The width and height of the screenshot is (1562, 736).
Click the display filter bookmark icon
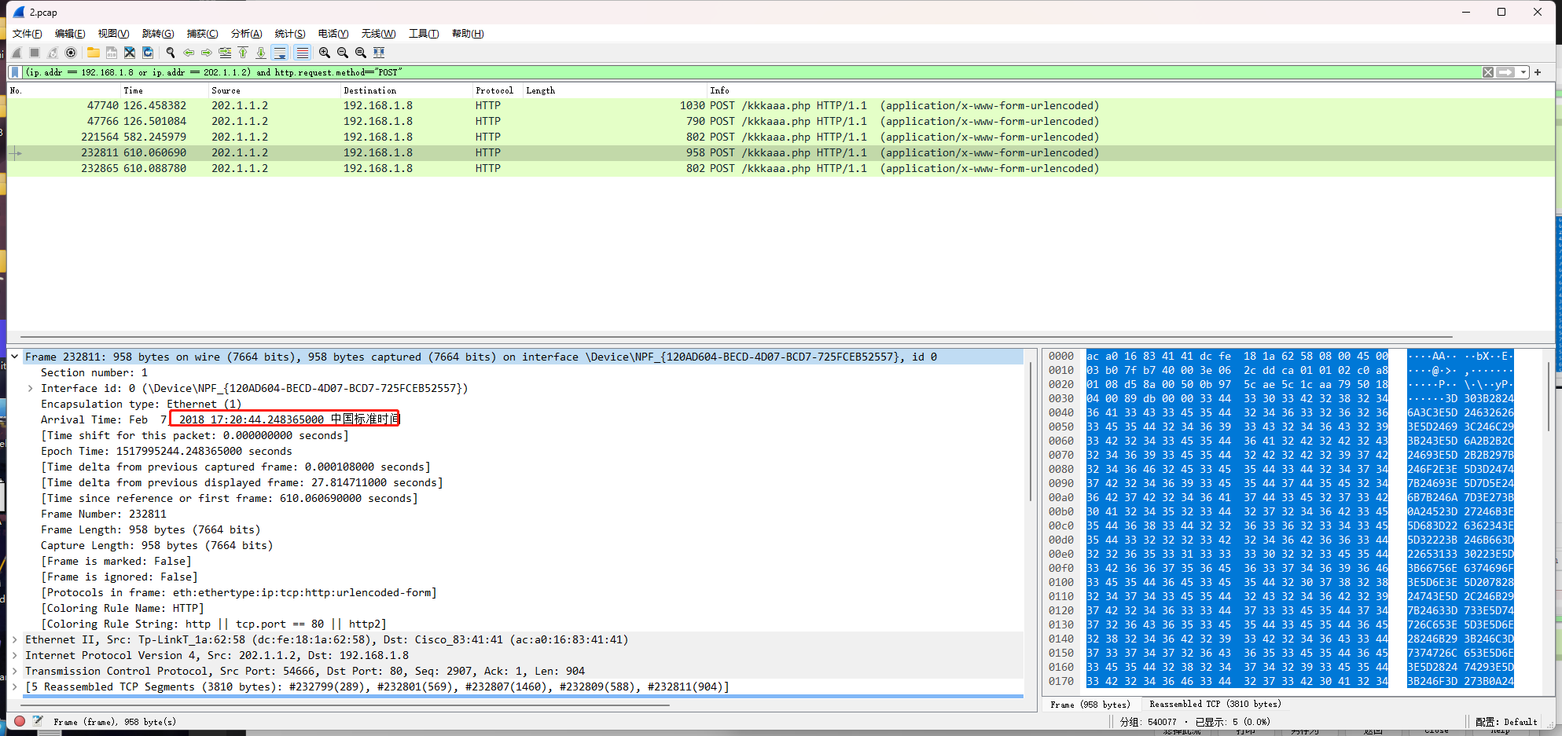(15, 72)
